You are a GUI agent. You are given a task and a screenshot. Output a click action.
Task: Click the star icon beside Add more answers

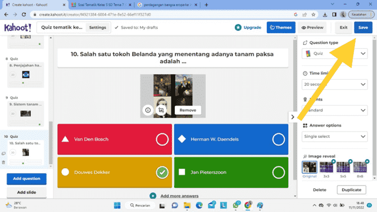[153, 196]
